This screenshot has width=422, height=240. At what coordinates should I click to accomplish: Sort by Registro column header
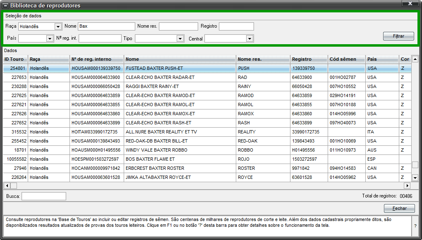(x=309, y=59)
